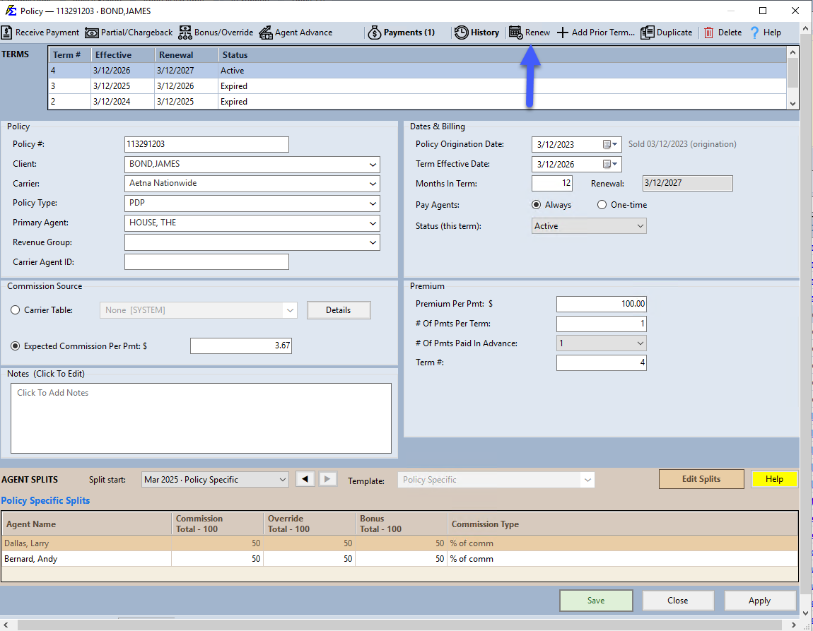
Task: Choose Carrier Table commission source
Action: click(16, 310)
